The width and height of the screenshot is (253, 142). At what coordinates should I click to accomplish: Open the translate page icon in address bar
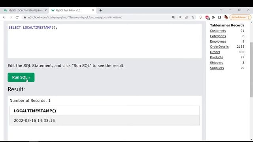coord(174,17)
